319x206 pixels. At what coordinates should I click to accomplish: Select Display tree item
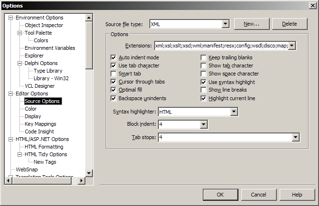coord(33,116)
